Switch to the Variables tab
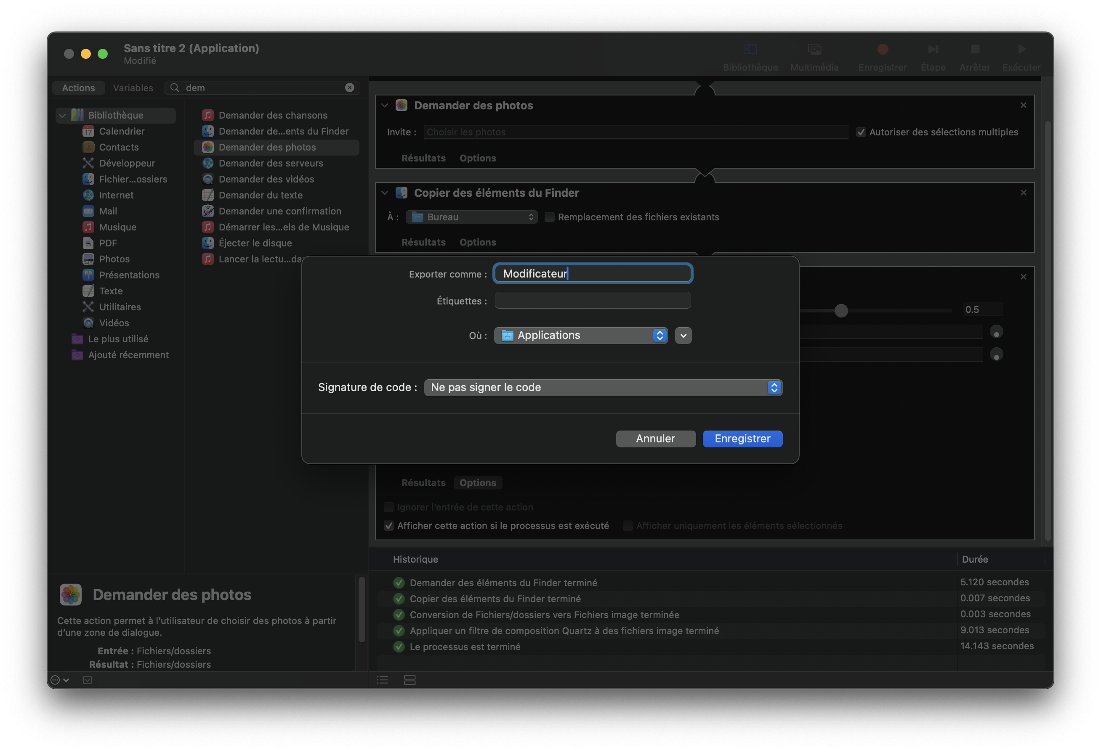Viewport: 1101px width, 751px height. pyautogui.click(x=133, y=87)
